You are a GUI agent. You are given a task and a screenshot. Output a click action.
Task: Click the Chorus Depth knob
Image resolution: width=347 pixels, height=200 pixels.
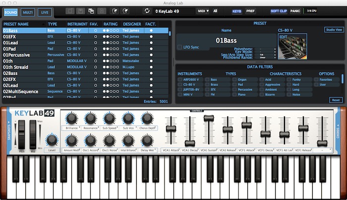point(147,118)
